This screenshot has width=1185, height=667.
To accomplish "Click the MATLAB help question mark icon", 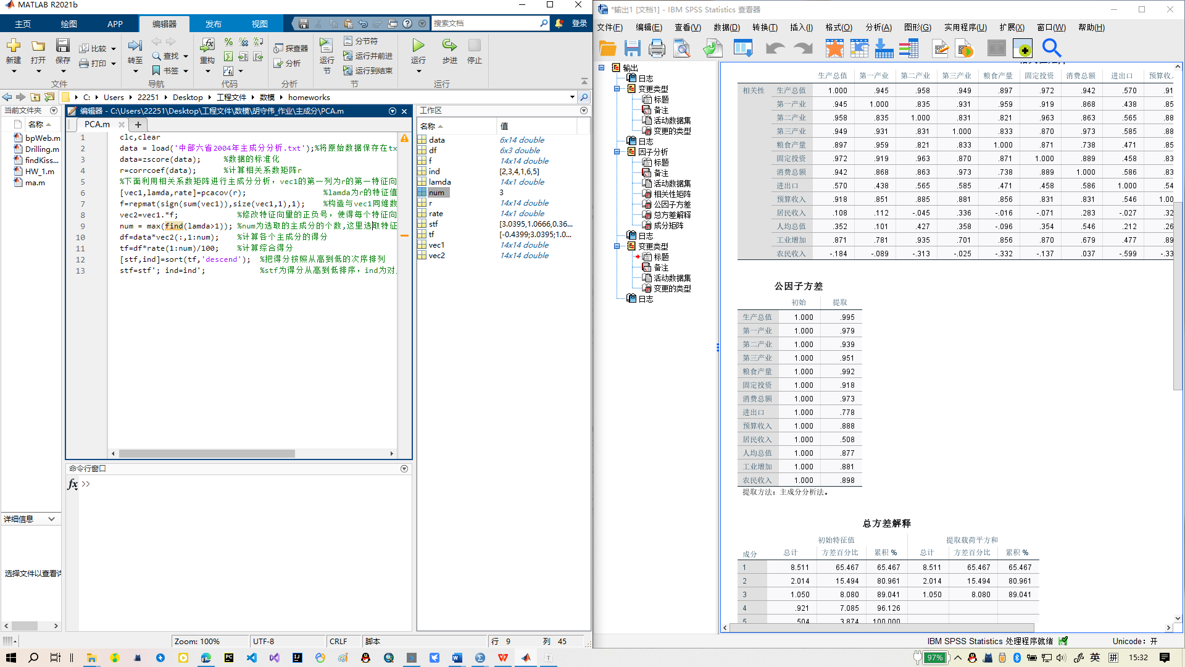I will (x=407, y=23).
